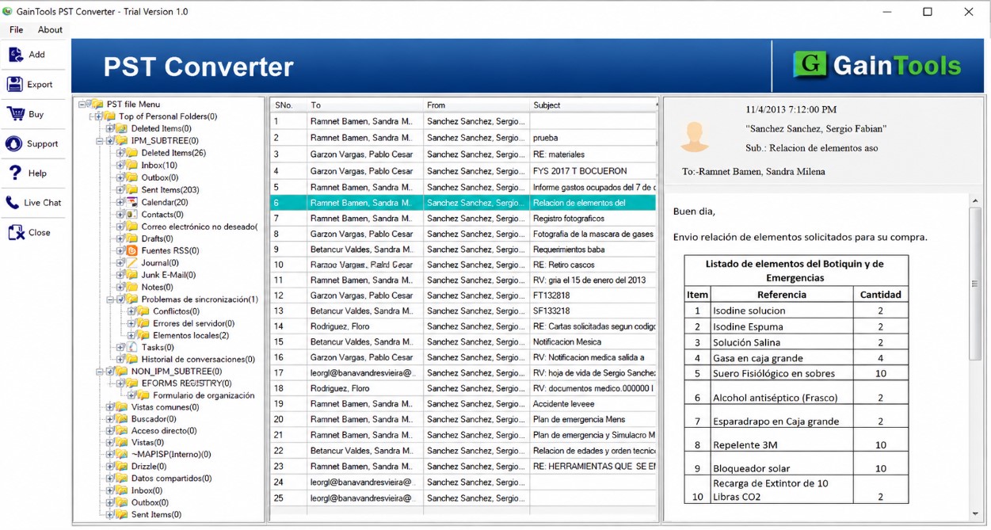Select the Journal(0) notebook icon
The height and width of the screenshot is (530, 991).
132,262
